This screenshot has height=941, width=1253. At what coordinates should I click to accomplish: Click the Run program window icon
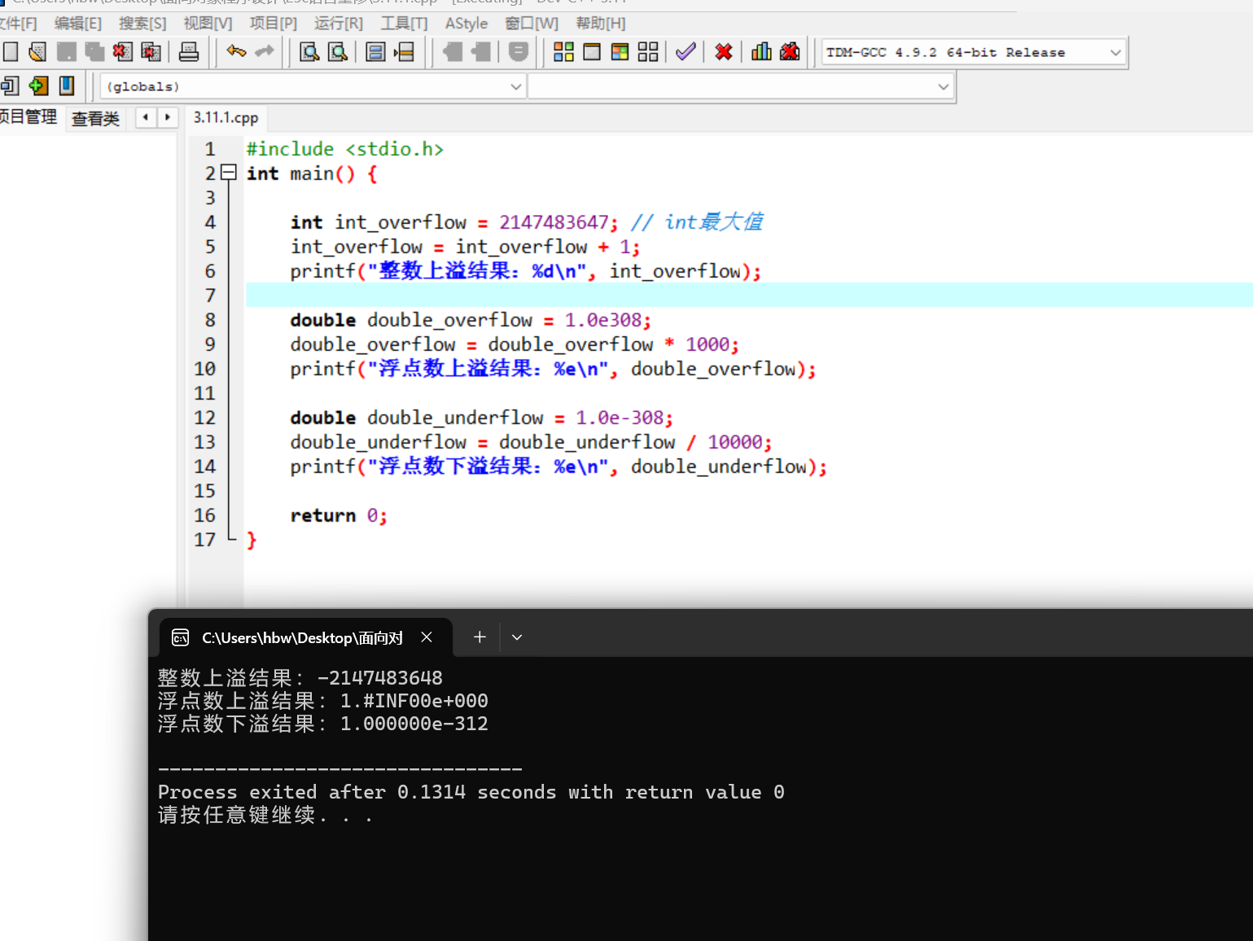pos(592,52)
